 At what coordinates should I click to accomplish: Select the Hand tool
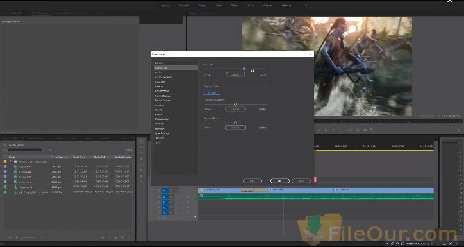tap(141, 176)
